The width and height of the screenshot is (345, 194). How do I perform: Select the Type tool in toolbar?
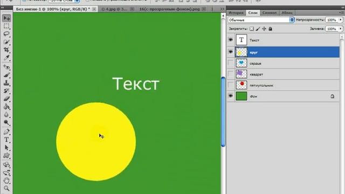tap(6, 140)
